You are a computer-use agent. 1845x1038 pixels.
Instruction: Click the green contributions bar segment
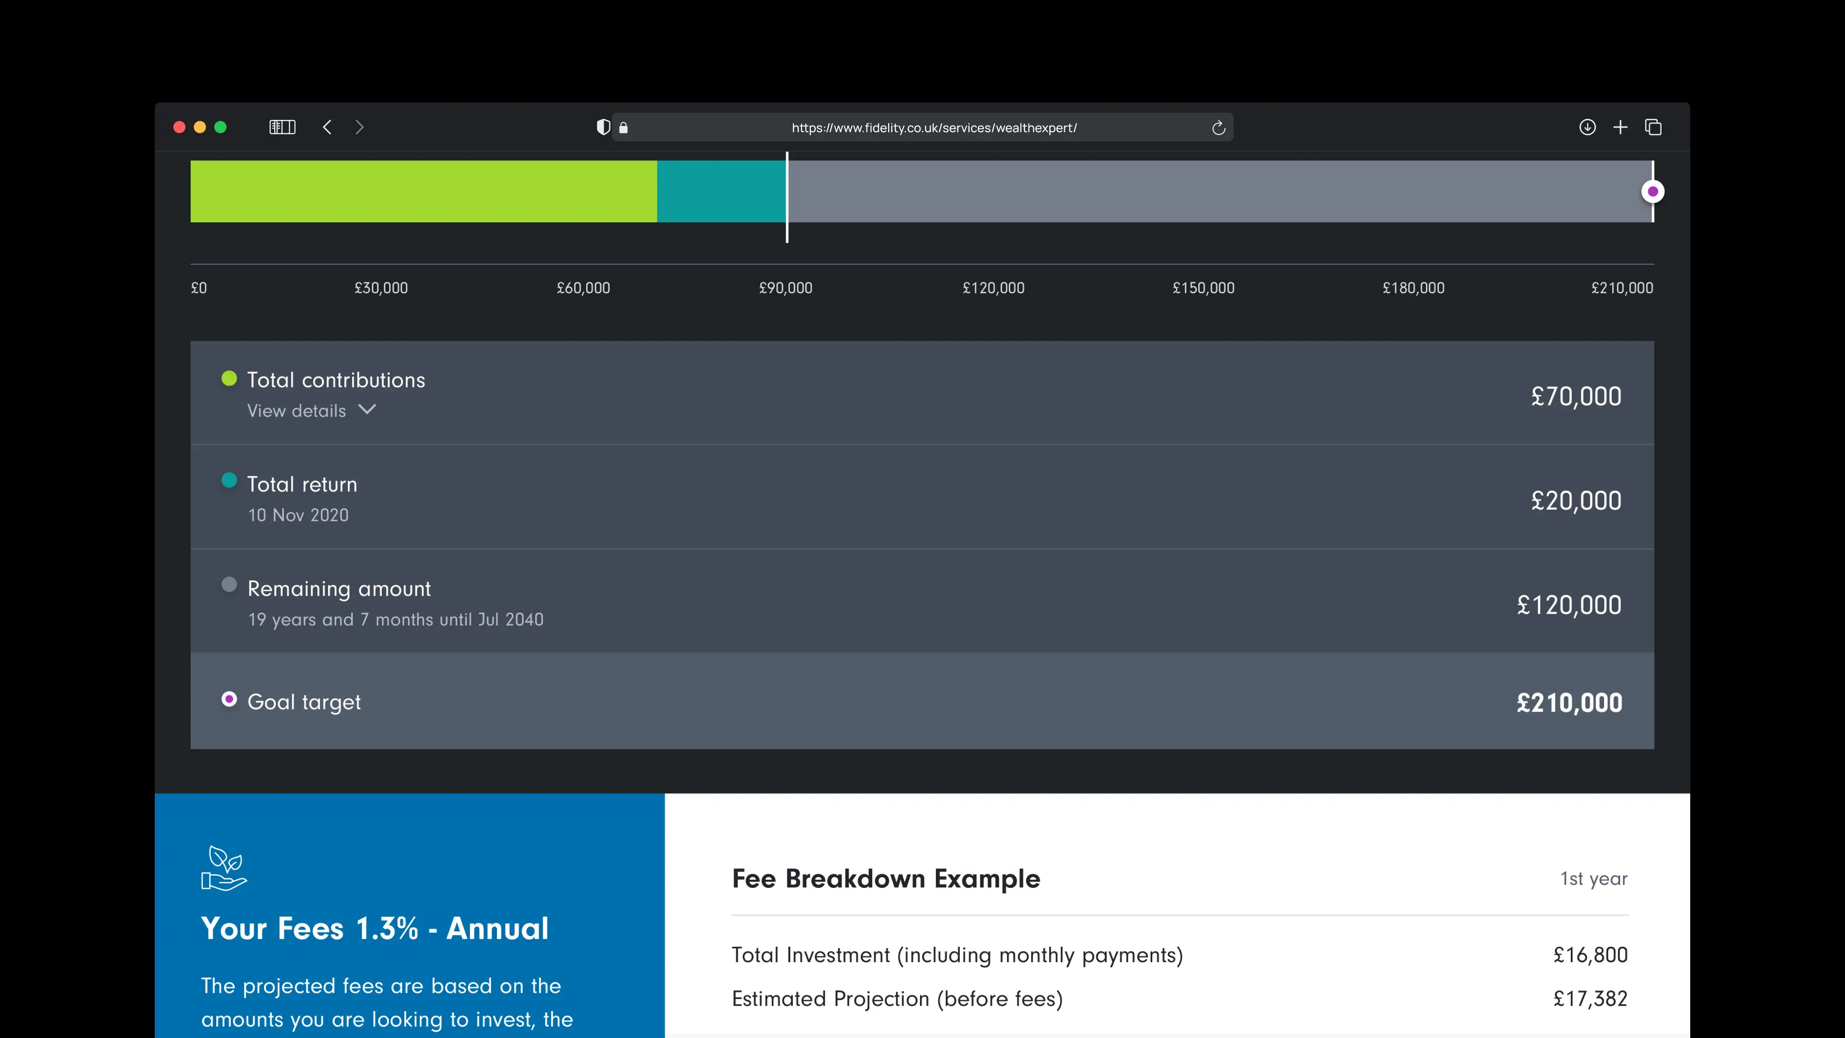pyautogui.click(x=423, y=191)
